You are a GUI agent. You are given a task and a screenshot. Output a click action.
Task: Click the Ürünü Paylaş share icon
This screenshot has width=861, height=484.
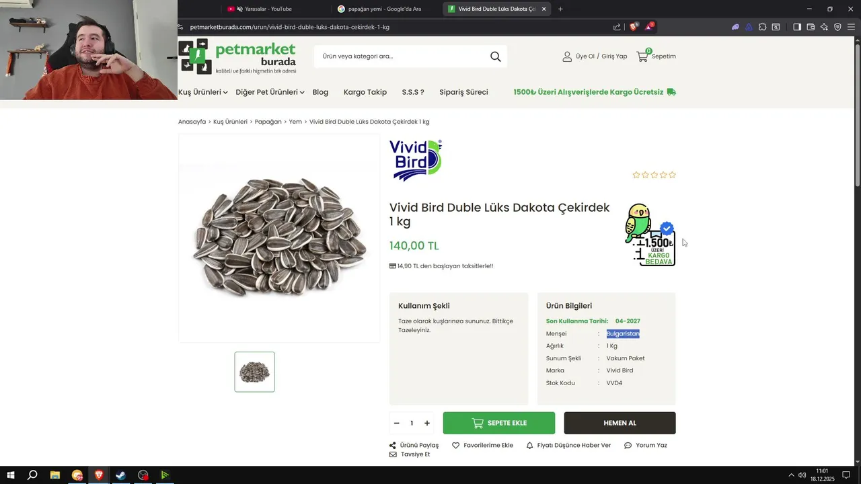click(x=393, y=445)
